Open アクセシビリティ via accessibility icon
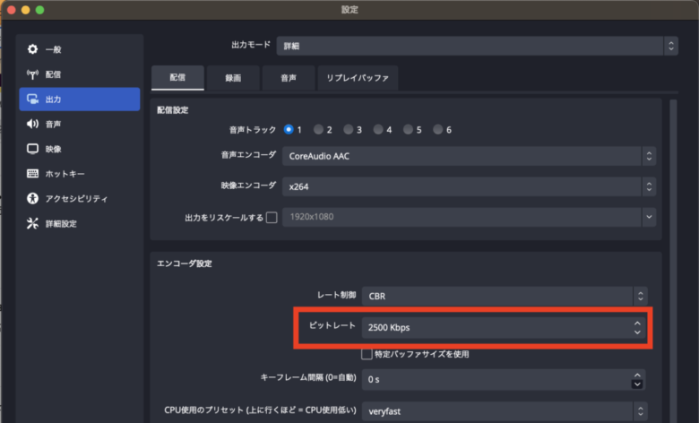 click(x=33, y=198)
